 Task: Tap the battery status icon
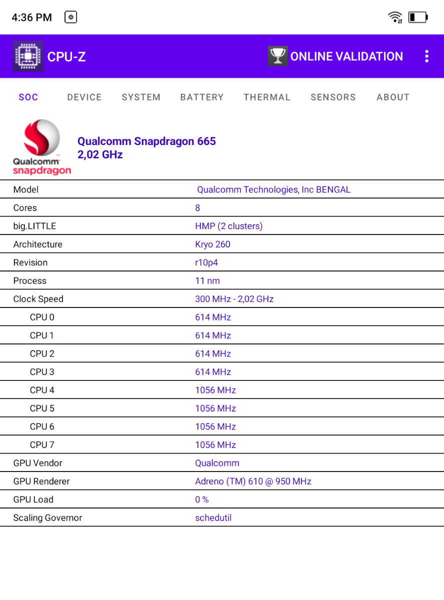pos(418,17)
